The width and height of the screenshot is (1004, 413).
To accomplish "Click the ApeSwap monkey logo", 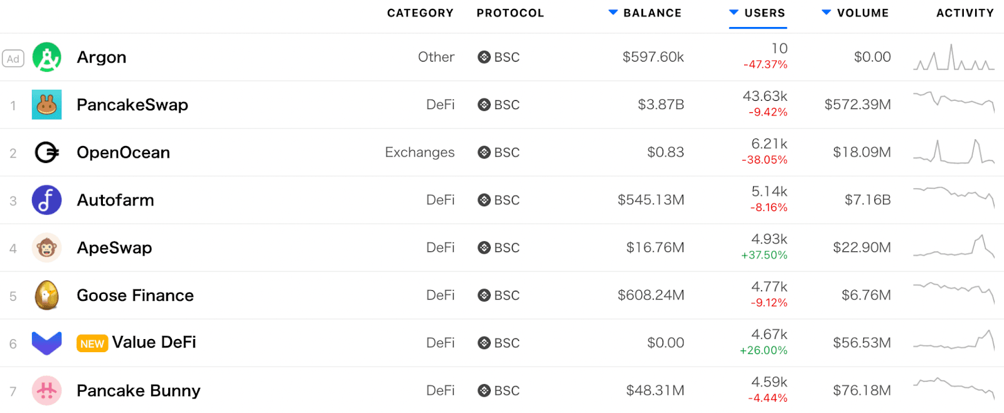I will pyautogui.click(x=46, y=247).
